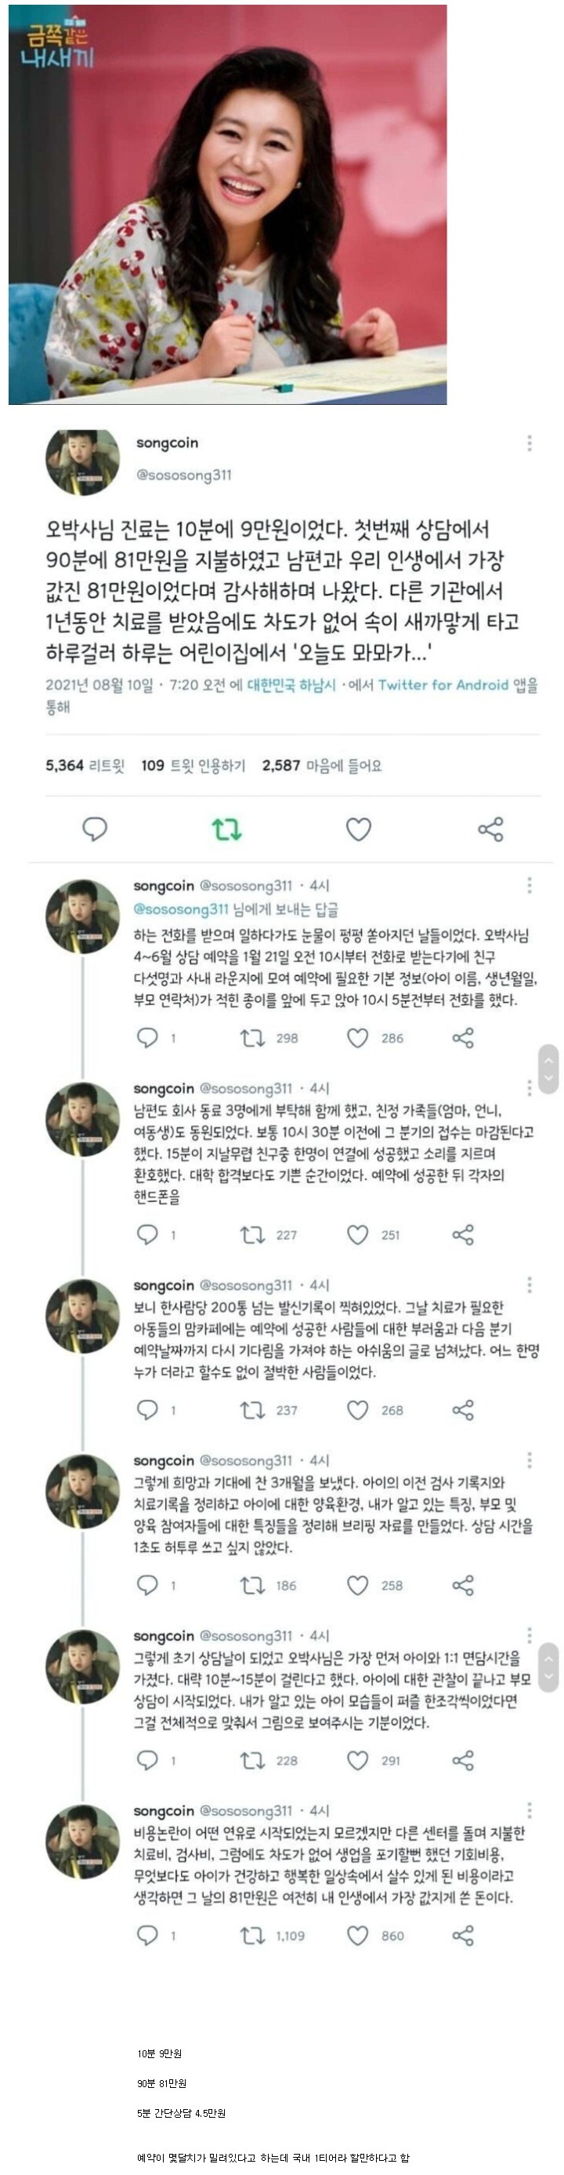Like the reply showing 286 likes
The width and height of the screenshot is (564, 2175).
(358, 1038)
